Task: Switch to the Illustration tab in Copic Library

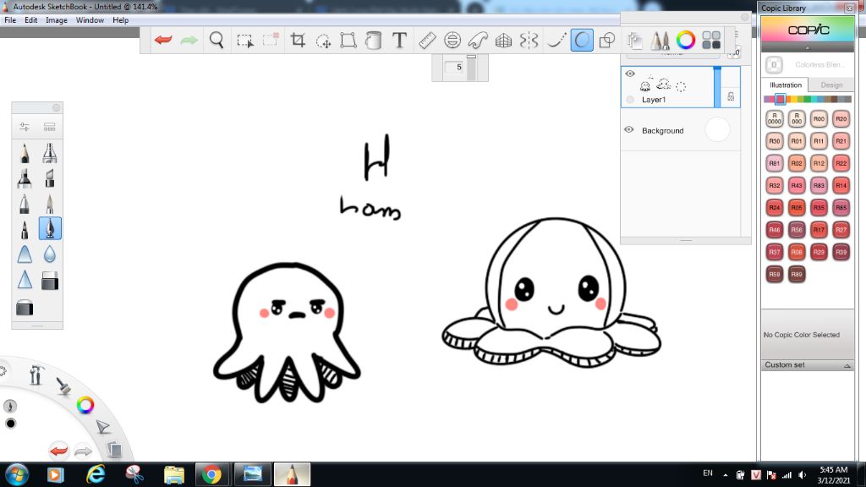Action: coord(786,85)
